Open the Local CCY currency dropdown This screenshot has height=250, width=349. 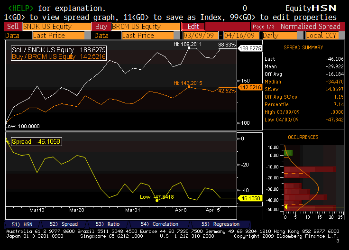[x=325, y=36]
